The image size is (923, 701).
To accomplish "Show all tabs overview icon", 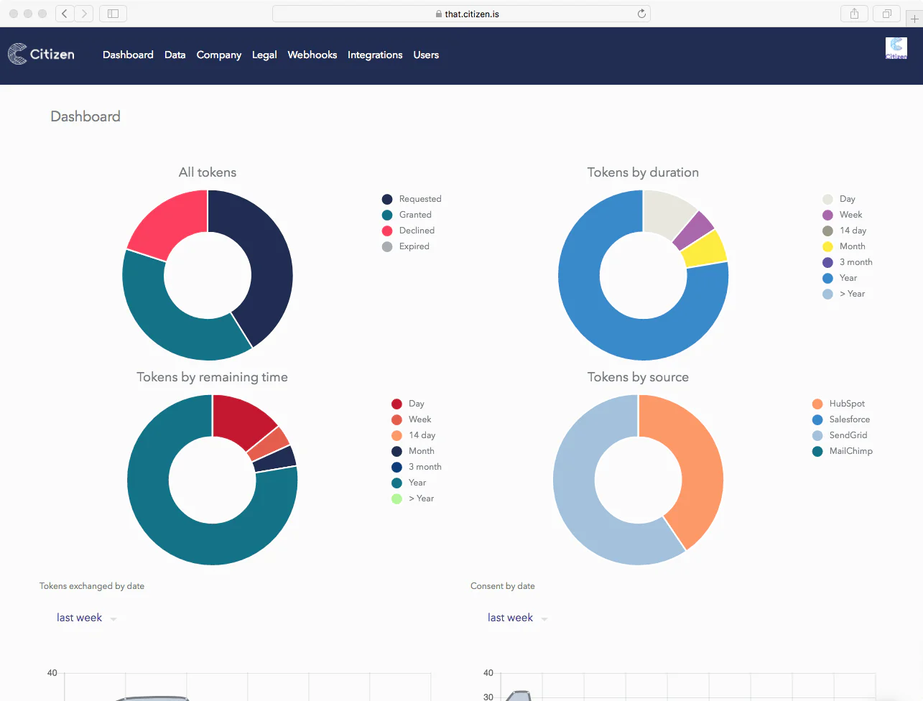I will click(887, 14).
